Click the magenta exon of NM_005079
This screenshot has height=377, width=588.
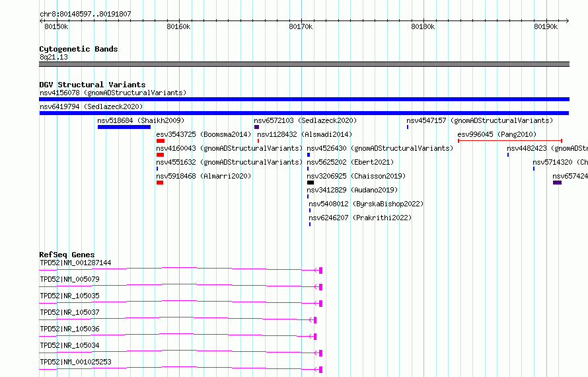click(x=320, y=287)
